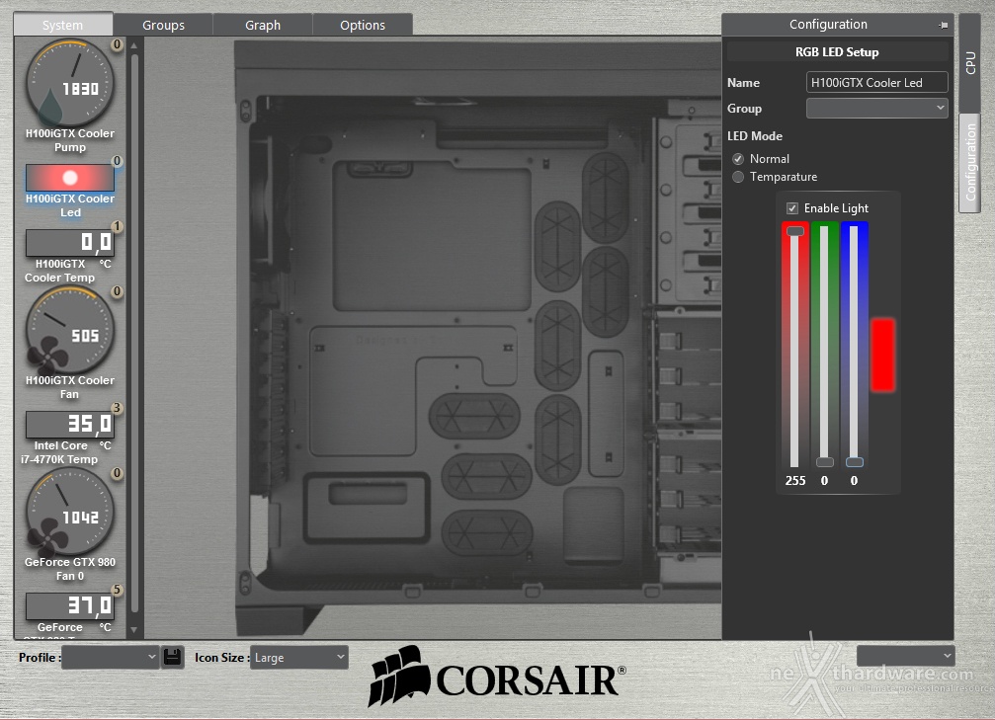Screen dimensions: 995x720
Task: Click the sidebar vertical scrollbar track
Action: pos(134,334)
